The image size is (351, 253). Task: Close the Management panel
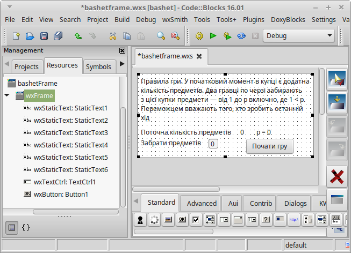(x=122, y=51)
